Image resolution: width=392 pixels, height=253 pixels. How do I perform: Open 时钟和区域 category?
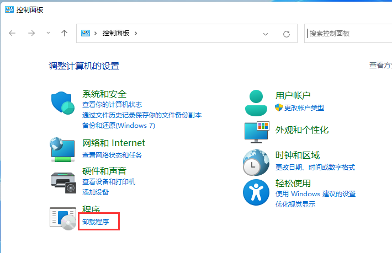(x=297, y=155)
